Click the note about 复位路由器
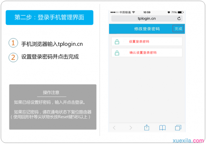This screenshot has height=144, width=206. pos(51,114)
